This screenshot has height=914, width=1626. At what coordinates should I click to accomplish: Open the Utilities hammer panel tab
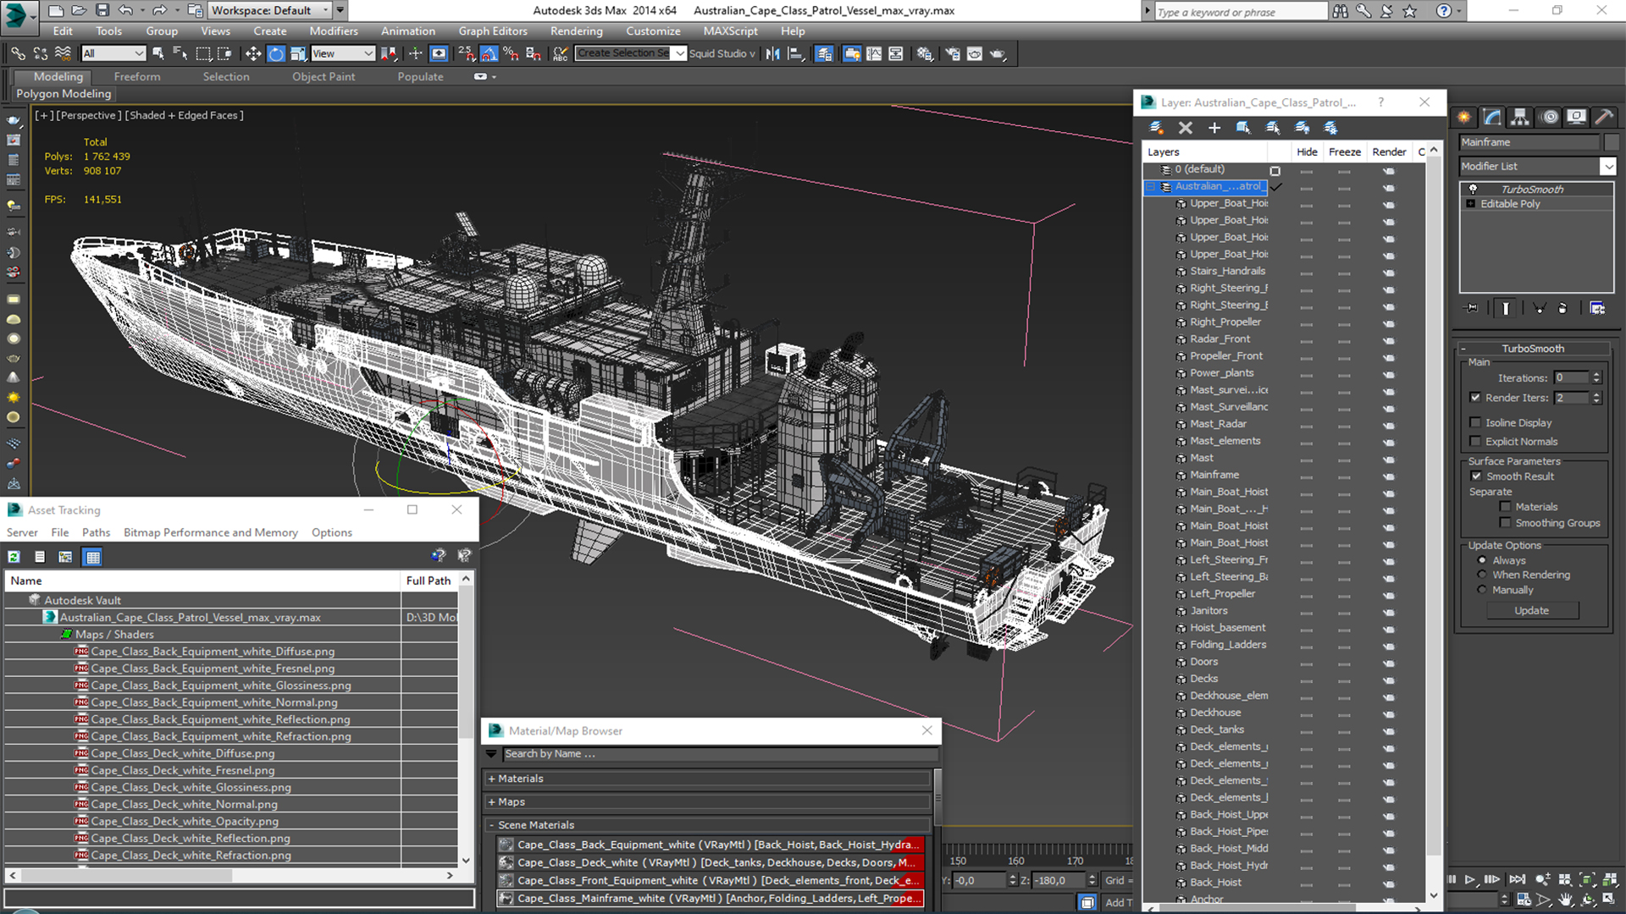[x=1604, y=117]
